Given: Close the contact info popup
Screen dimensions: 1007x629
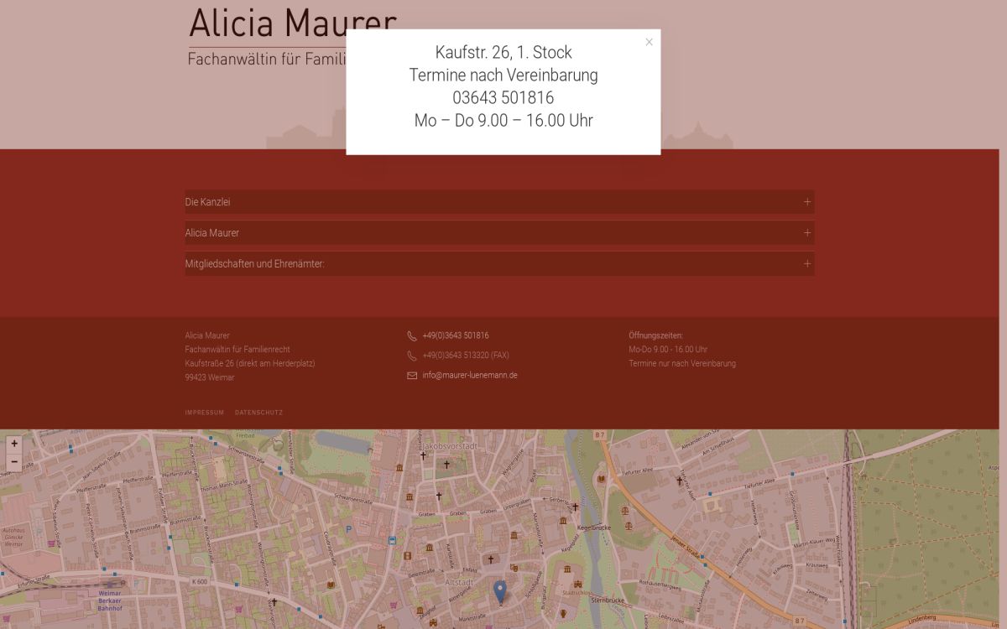Looking at the screenshot, I should (649, 42).
